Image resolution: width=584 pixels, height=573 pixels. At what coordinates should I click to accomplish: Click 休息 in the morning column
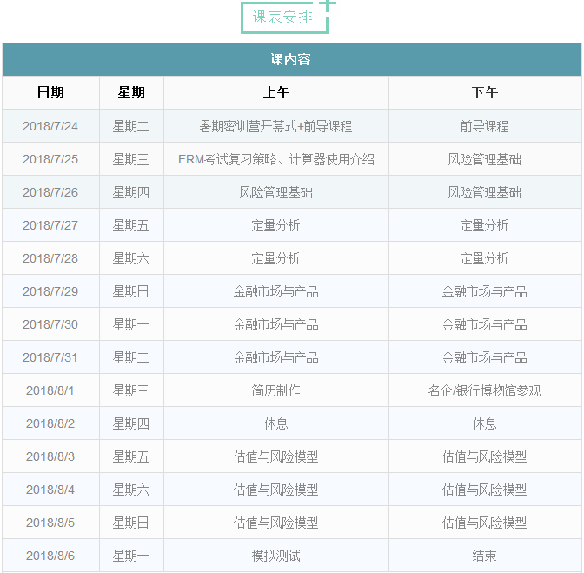[x=275, y=423]
